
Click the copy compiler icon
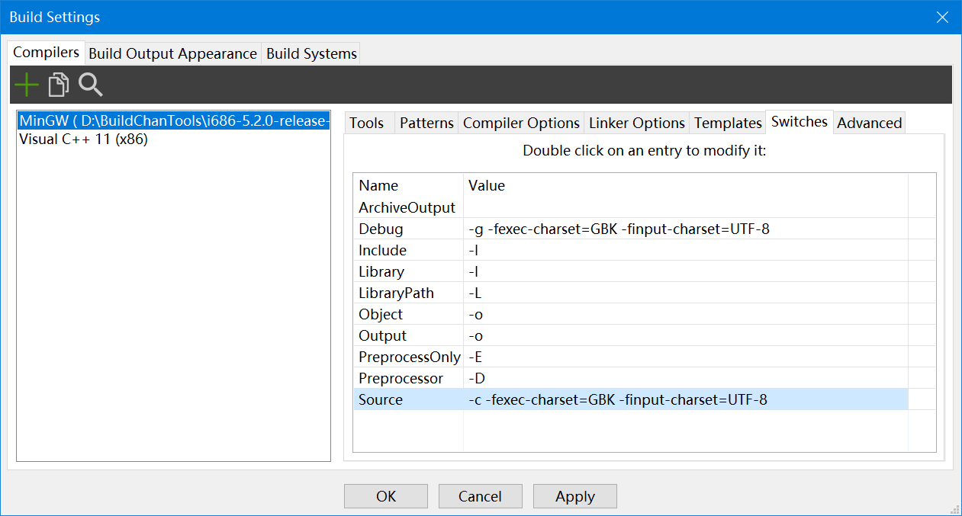click(x=58, y=85)
